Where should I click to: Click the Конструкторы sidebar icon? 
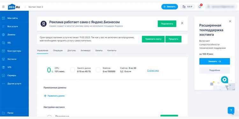[x=4, y=51]
